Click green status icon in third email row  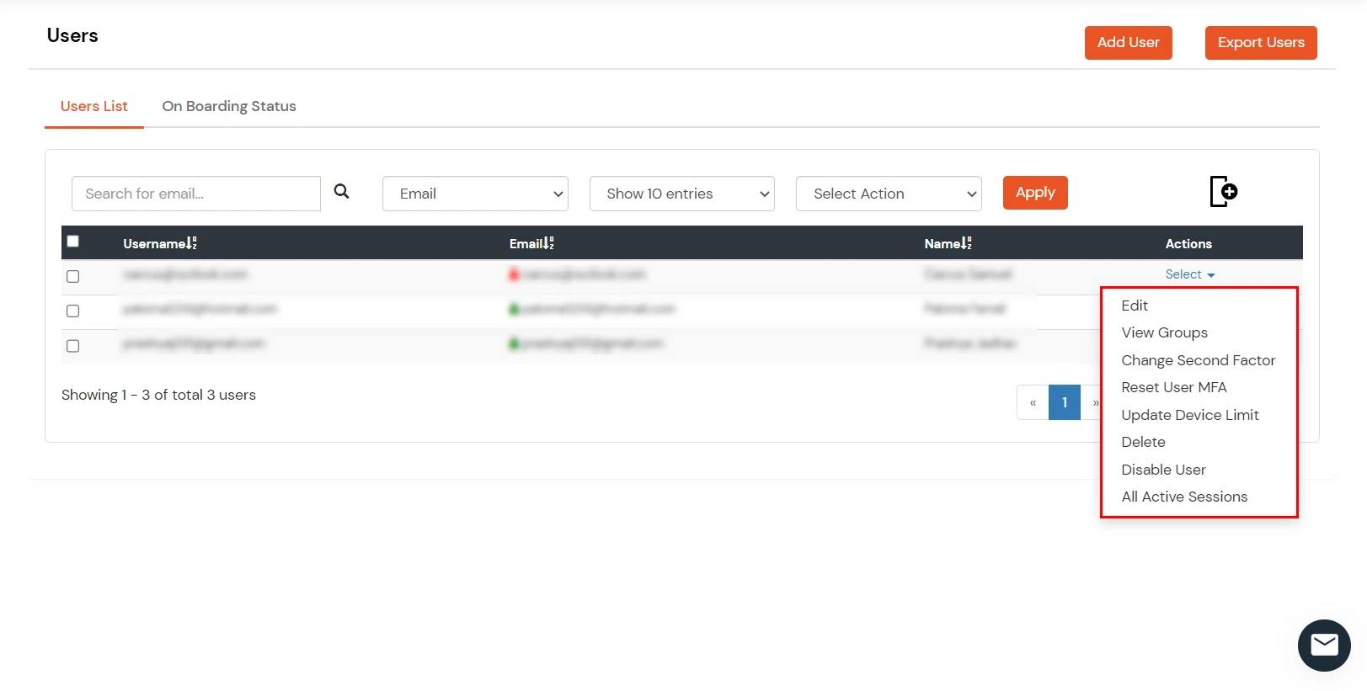[514, 343]
